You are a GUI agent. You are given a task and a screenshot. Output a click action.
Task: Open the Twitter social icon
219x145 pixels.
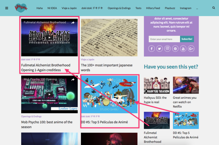tap(159, 49)
